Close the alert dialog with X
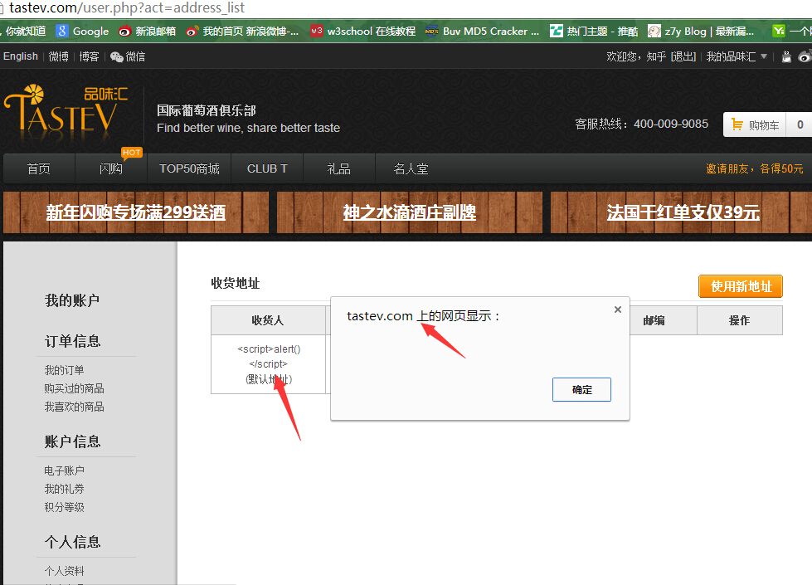 pyautogui.click(x=617, y=310)
